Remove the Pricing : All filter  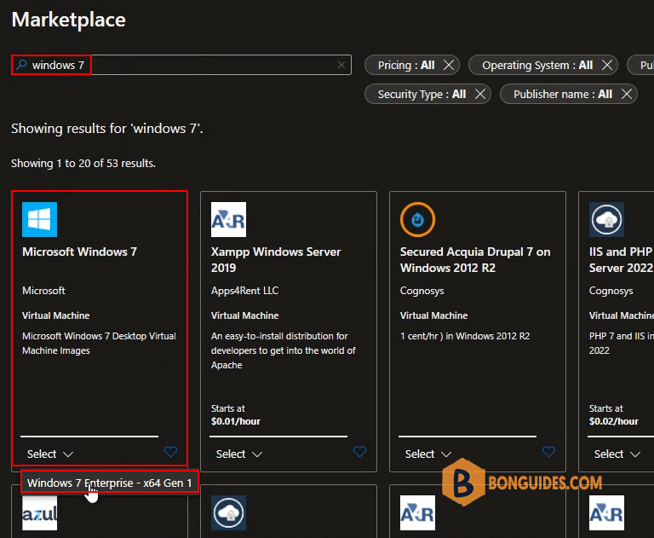[x=449, y=65]
